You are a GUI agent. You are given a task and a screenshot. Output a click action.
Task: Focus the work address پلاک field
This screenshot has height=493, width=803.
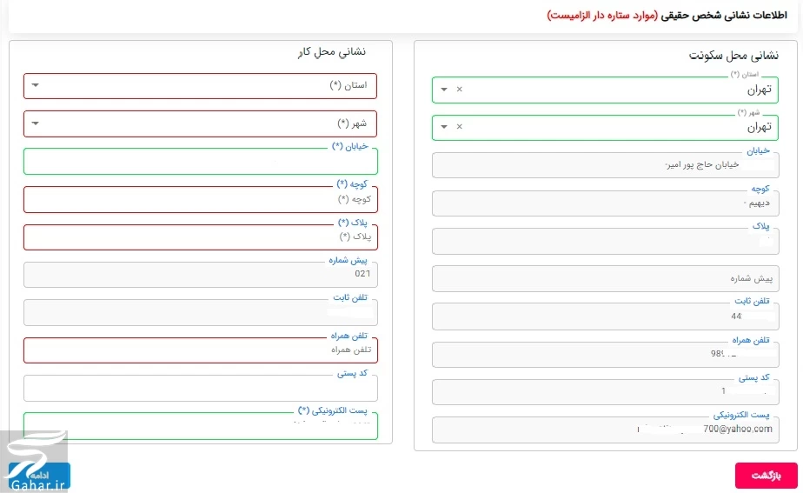coord(200,237)
